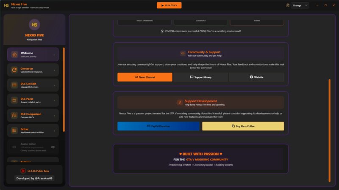
Task: Click the Converter refresh-arrow icon
Action: tap(14, 70)
